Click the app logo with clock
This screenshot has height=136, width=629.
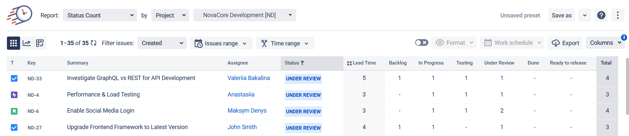tap(20, 15)
